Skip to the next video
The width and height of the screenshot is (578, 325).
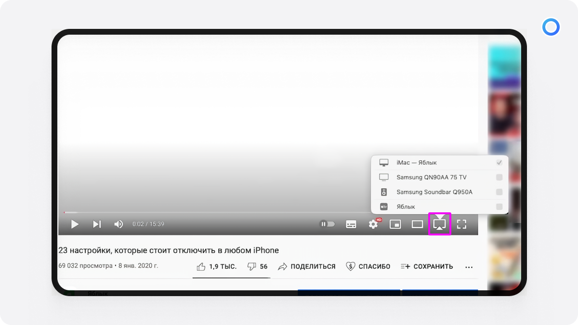tap(97, 224)
